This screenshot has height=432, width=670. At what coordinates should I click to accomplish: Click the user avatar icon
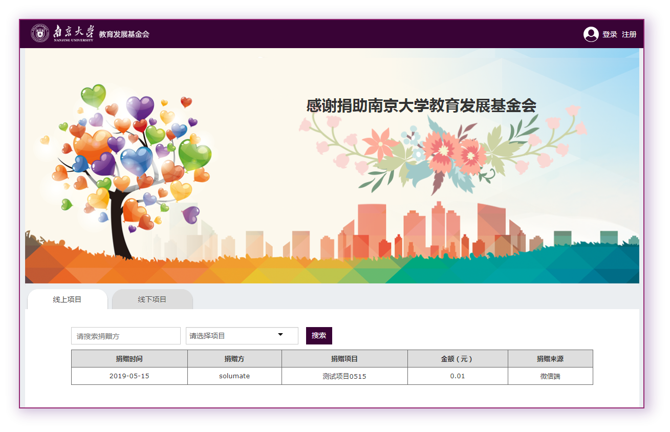click(x=591, y=34)
